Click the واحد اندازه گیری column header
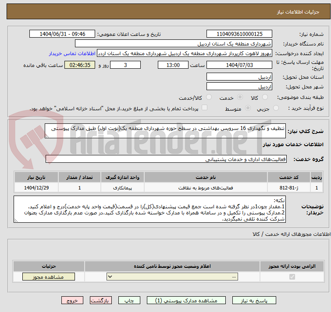The image size is (331, 312). pos(123,177)
